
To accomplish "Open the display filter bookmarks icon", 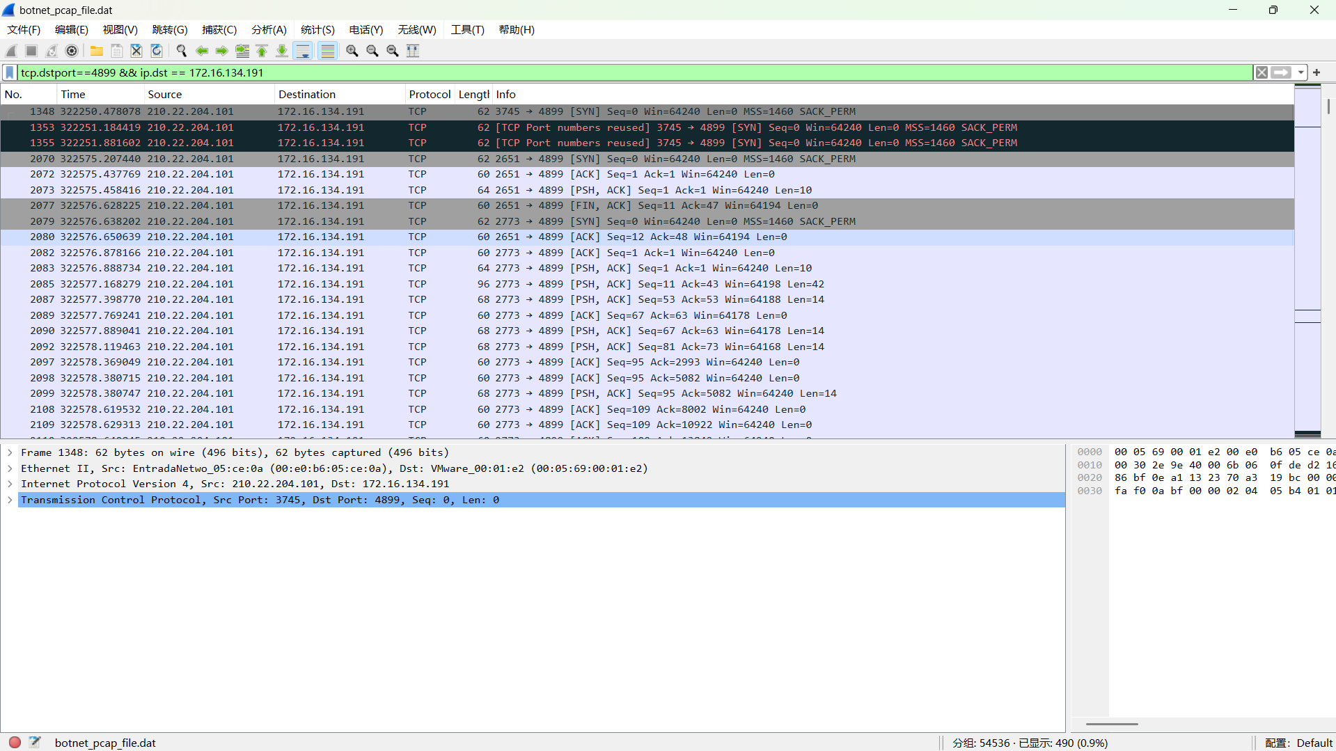I will [x=10, y=72].
